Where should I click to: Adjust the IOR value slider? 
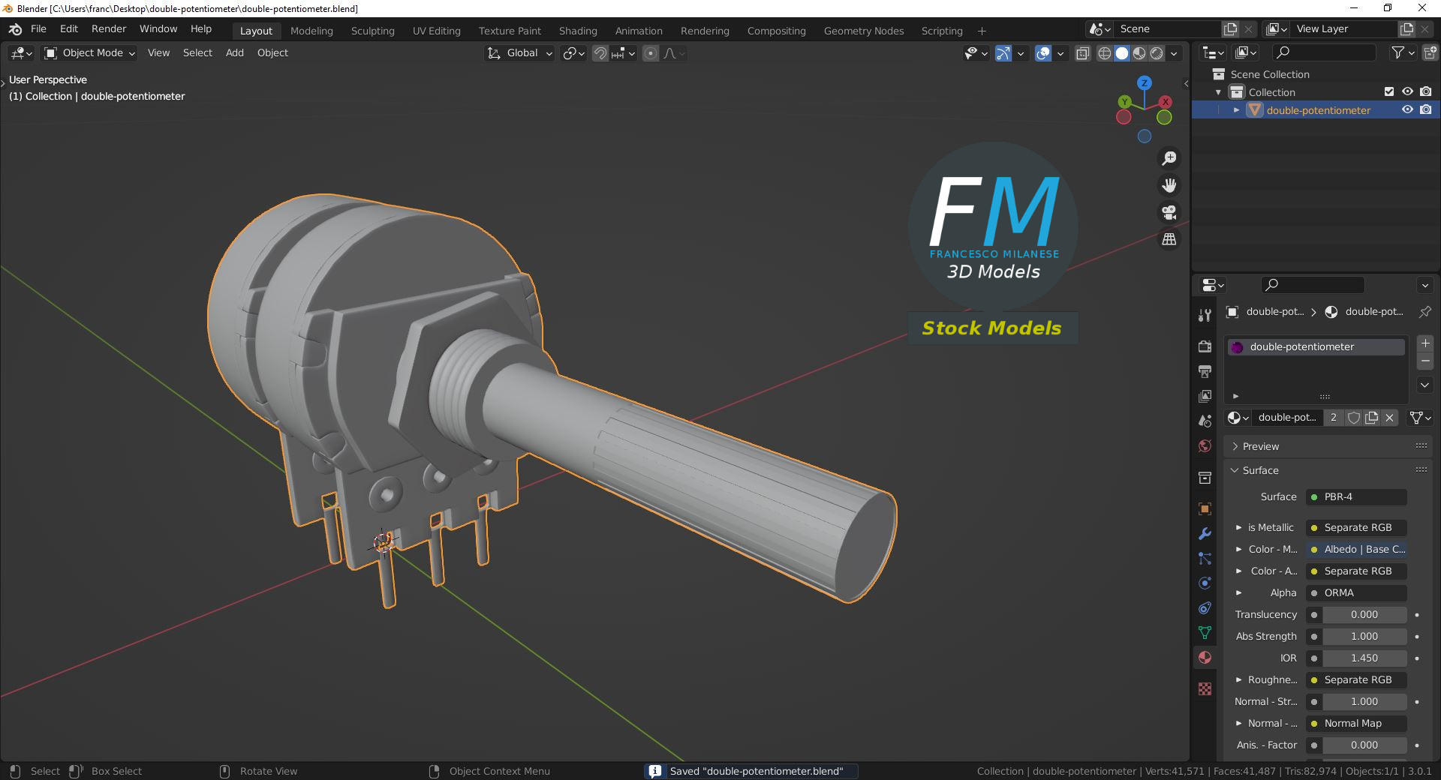coord(1364,658)
